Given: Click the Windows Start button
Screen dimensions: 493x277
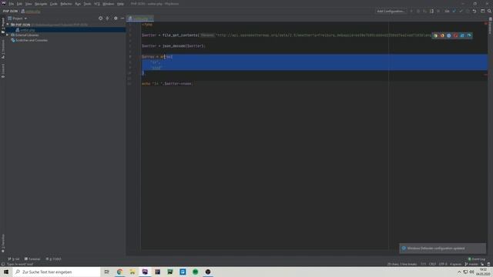Looking at the screenshot, I should pos(6,272).
